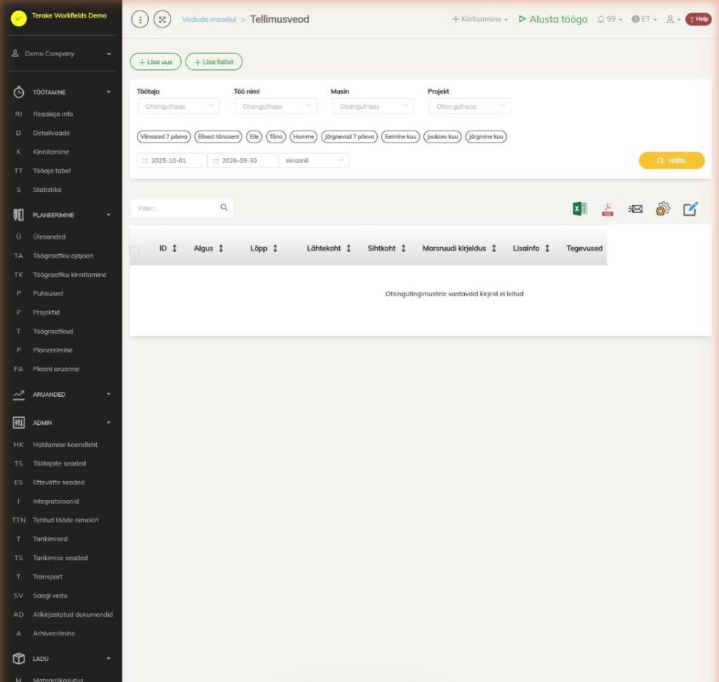Click the filter search magnifier icon
This screenshot has height=682, width=719.
click(224, 207)
